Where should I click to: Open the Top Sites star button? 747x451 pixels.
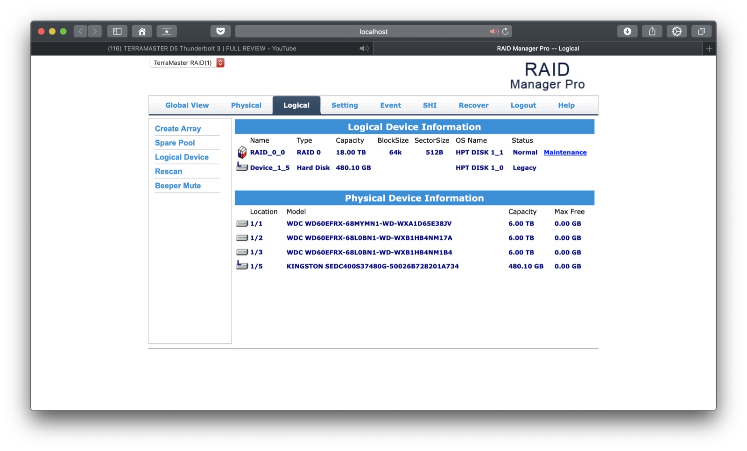[x=167, y=31]
